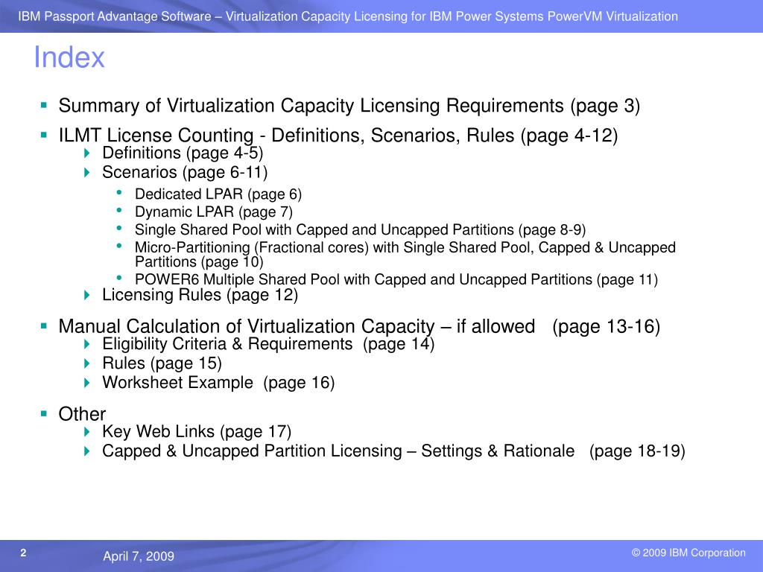Click 'Manual Calculation of Virtualization Capacity' line
This screenshot has width=763, height=572.
coord(360,326)
